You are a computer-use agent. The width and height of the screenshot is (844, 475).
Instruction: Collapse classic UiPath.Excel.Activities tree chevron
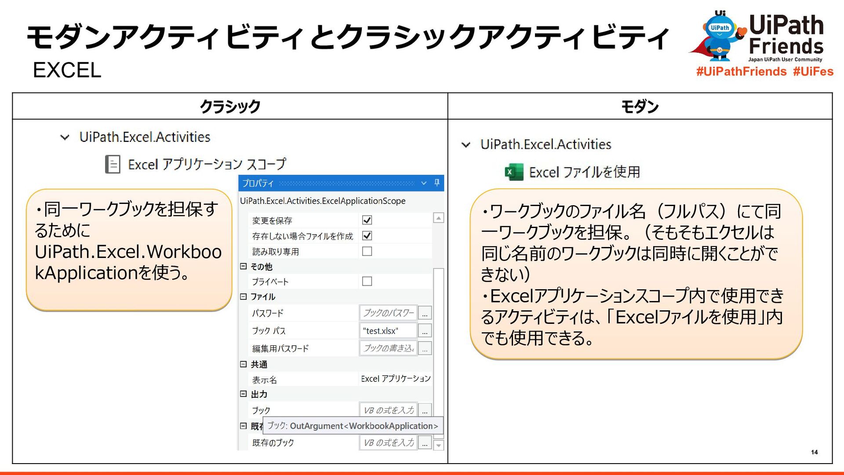pos(65,138)
